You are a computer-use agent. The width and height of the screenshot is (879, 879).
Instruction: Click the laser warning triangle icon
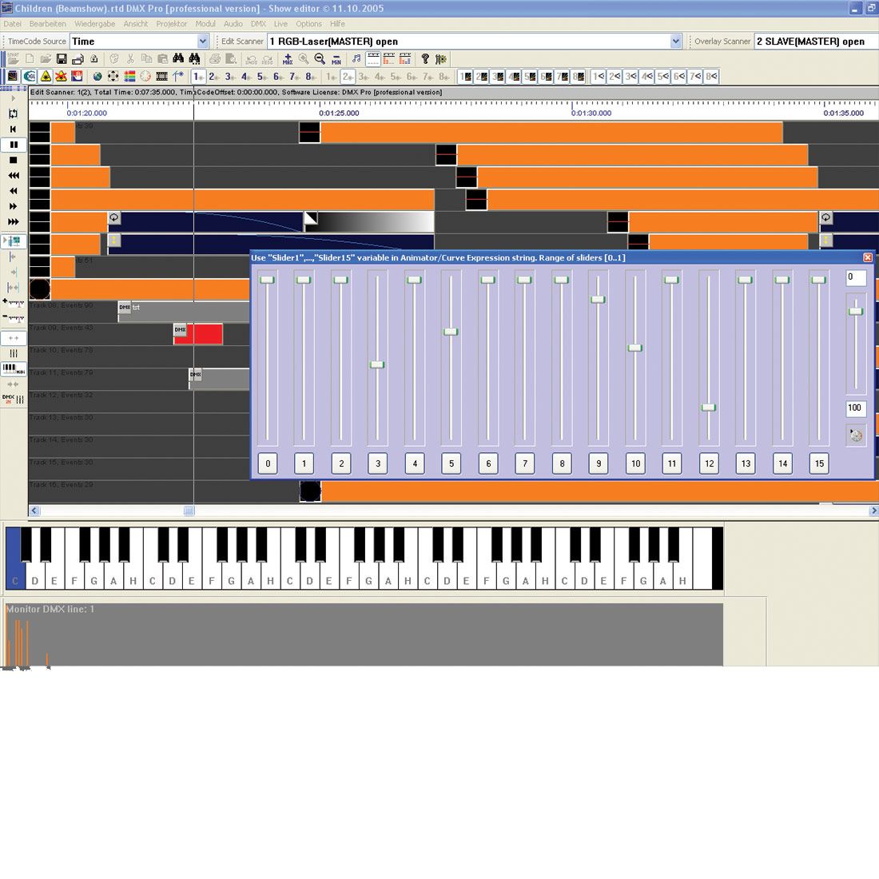(x=46, y=77)
